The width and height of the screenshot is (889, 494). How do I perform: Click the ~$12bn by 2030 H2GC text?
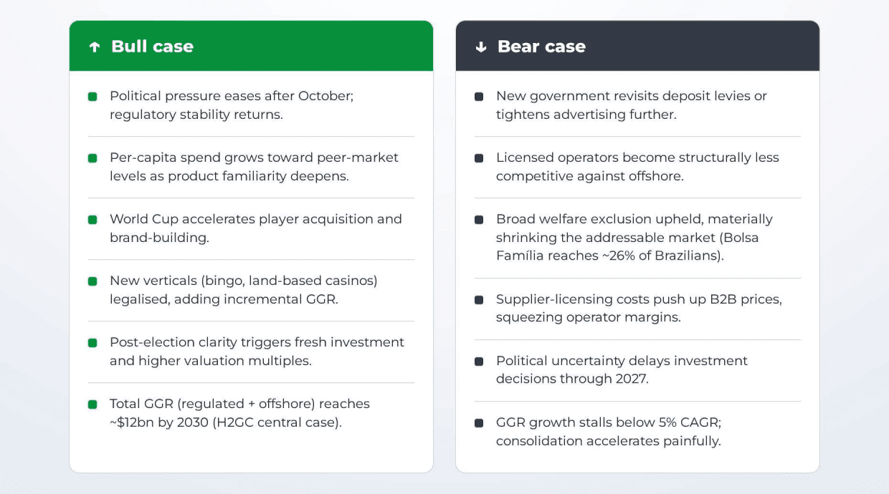click(x=226, y=422)
